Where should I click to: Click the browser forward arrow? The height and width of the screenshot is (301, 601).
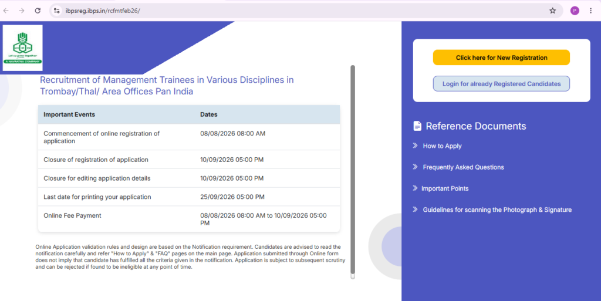pos(22,11)
